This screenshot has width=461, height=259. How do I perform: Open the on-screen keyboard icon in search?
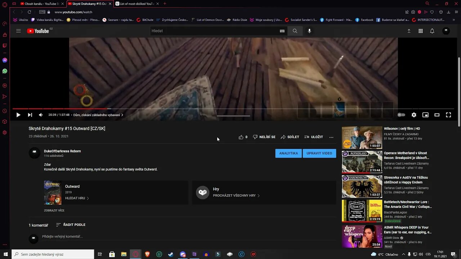(x=282, y=31)
